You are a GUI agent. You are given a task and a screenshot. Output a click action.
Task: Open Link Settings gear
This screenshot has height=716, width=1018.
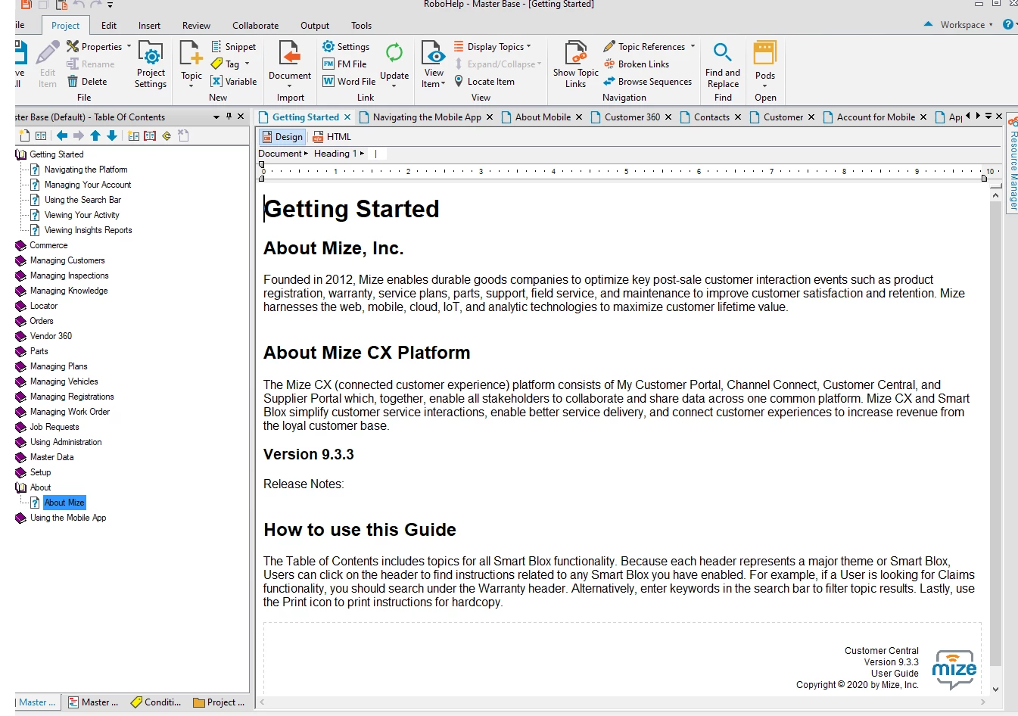pyautogui.click(x=328, y=47)
